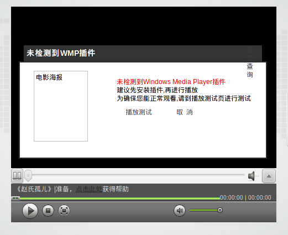Screen dimensions: 288x235
Task: Click the round play button
Action: pyautogui.click(x=30, y=211)
